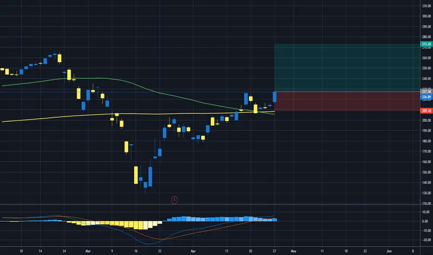Click the 300.00 price axis label

426,16
